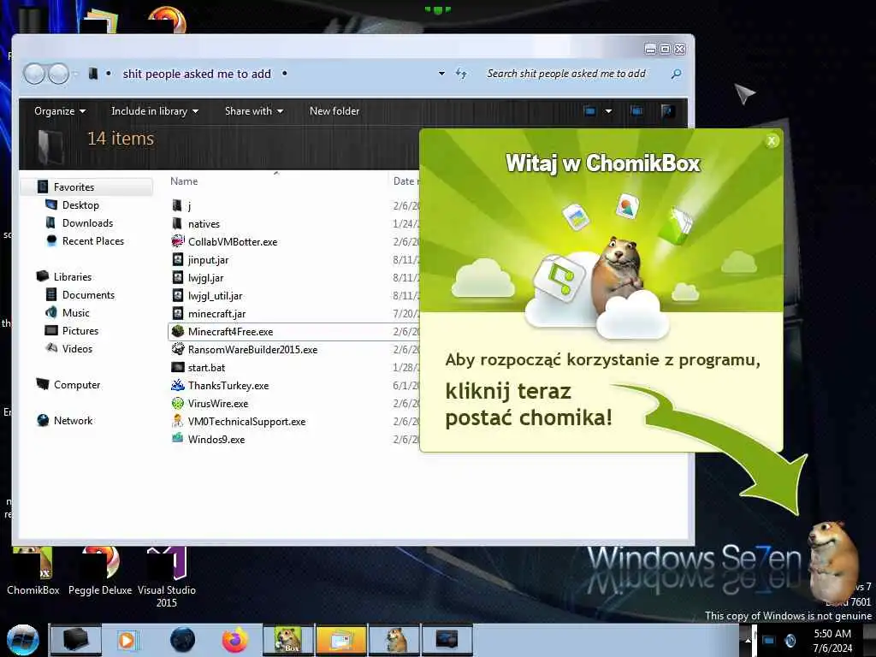Click the dark globe taskbar icon
The height and width of the screenshot is (657, 876).
click(x=183, y=640)
